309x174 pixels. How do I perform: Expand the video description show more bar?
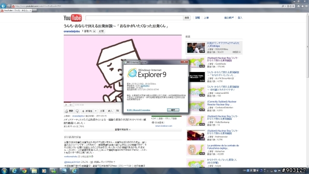(123, 130)
